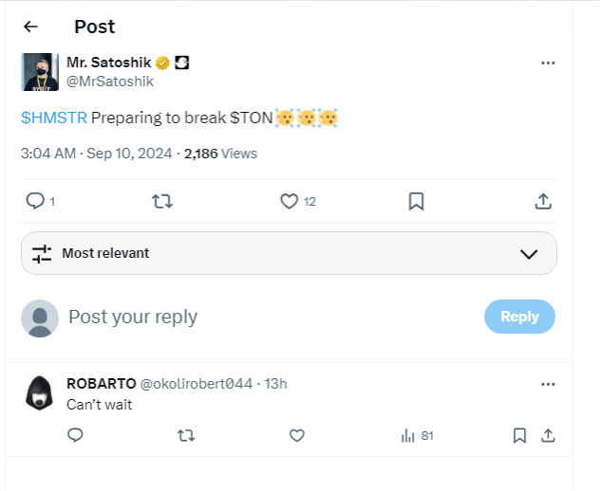The width and height of the screenshot is (600, 491).
Task: Click the back arrow next to Post
Action: (30, 27)
